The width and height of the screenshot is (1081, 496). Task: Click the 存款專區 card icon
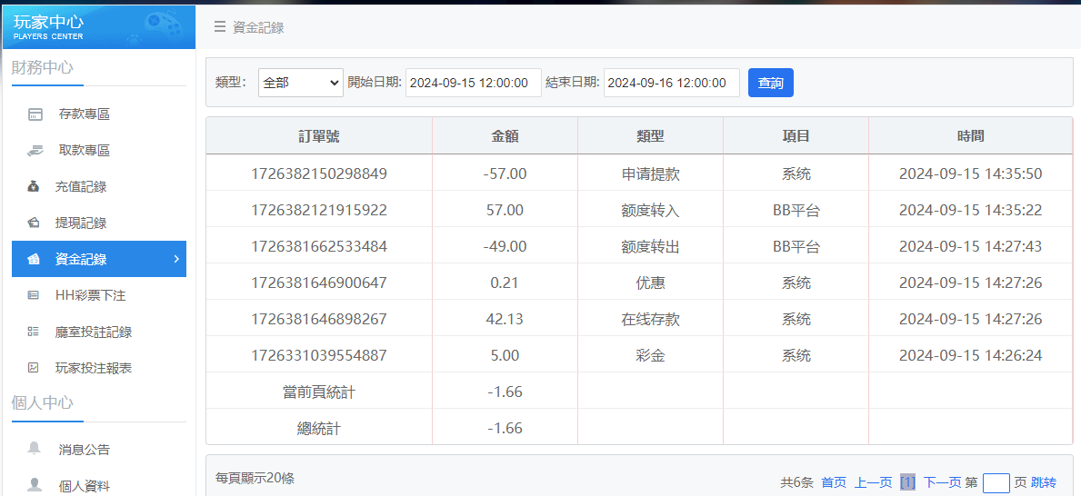(x=35, y=114)
